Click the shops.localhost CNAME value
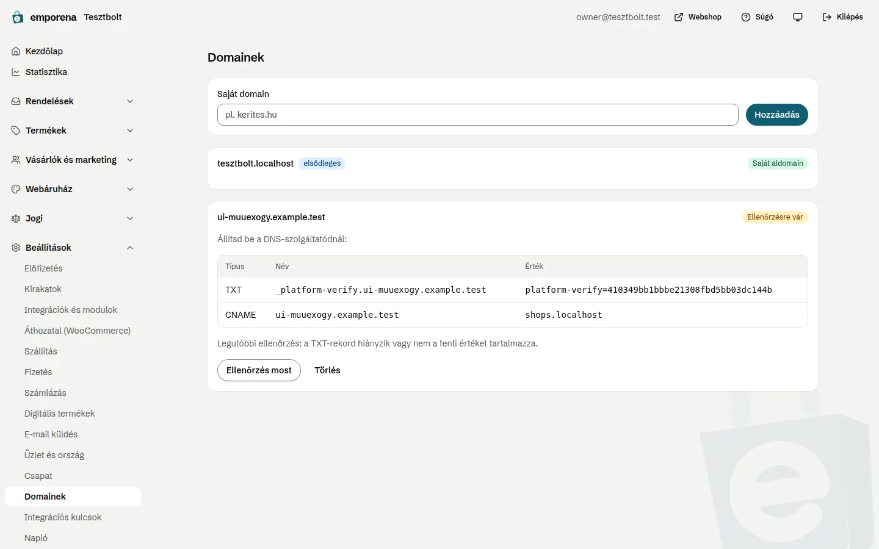The height and width of the screenshot is (549, 879). click(x=563, y=315)
